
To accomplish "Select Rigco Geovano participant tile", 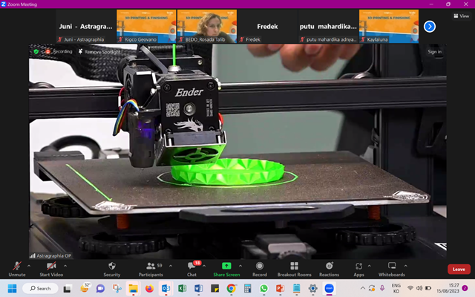I will coord(146,27).
